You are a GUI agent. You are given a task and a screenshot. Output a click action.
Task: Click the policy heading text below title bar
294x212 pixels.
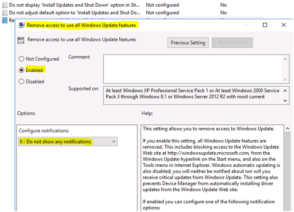point(82,40)
